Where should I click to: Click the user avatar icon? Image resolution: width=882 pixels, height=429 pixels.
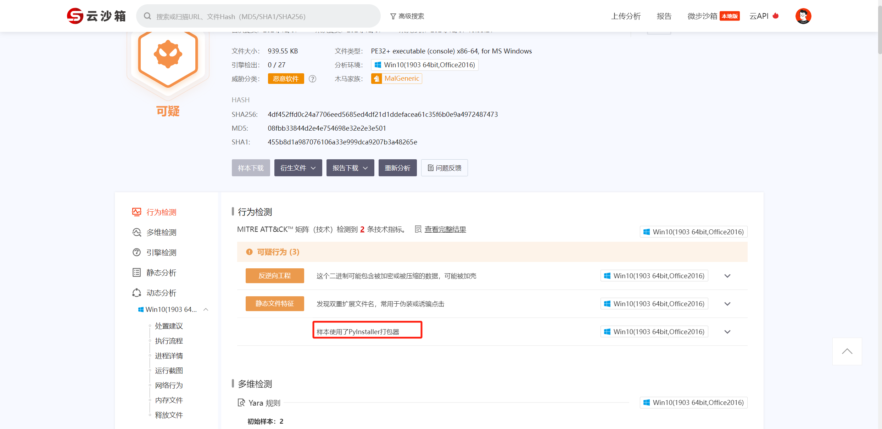click(803, 16)
